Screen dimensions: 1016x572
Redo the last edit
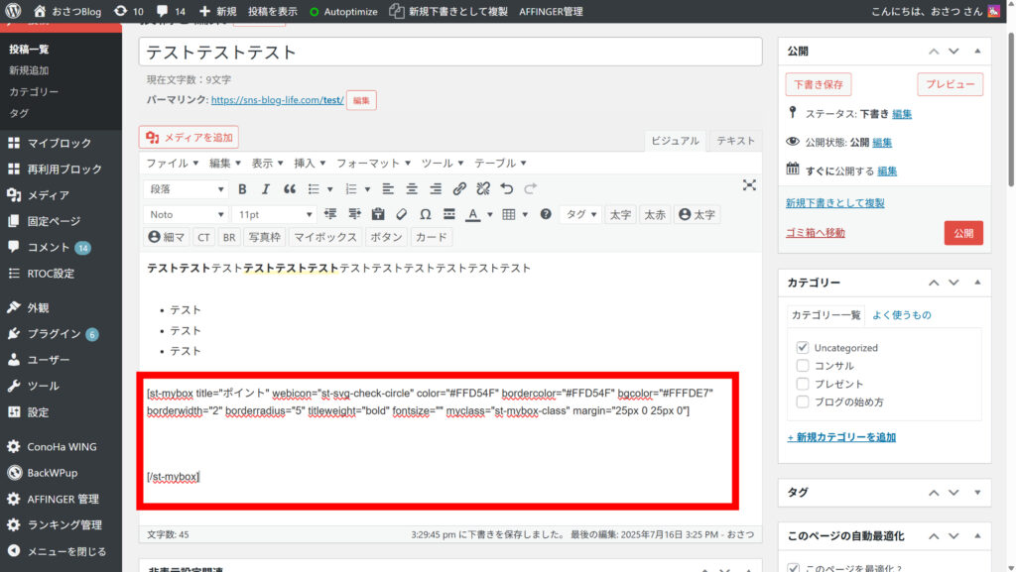point(531,189)
